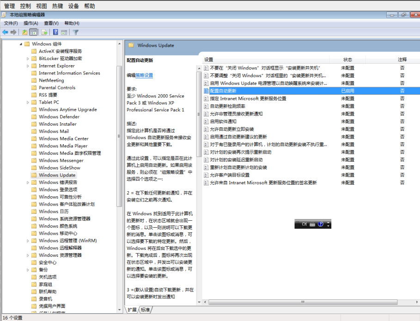Expand the Tablet PC node
420x321 pixels.
(28, 102)
